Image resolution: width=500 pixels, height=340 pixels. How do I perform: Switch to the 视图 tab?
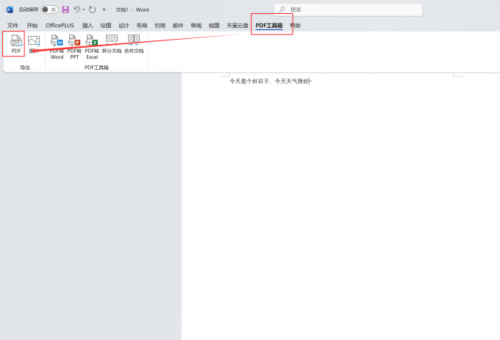[x=214, y=26]
